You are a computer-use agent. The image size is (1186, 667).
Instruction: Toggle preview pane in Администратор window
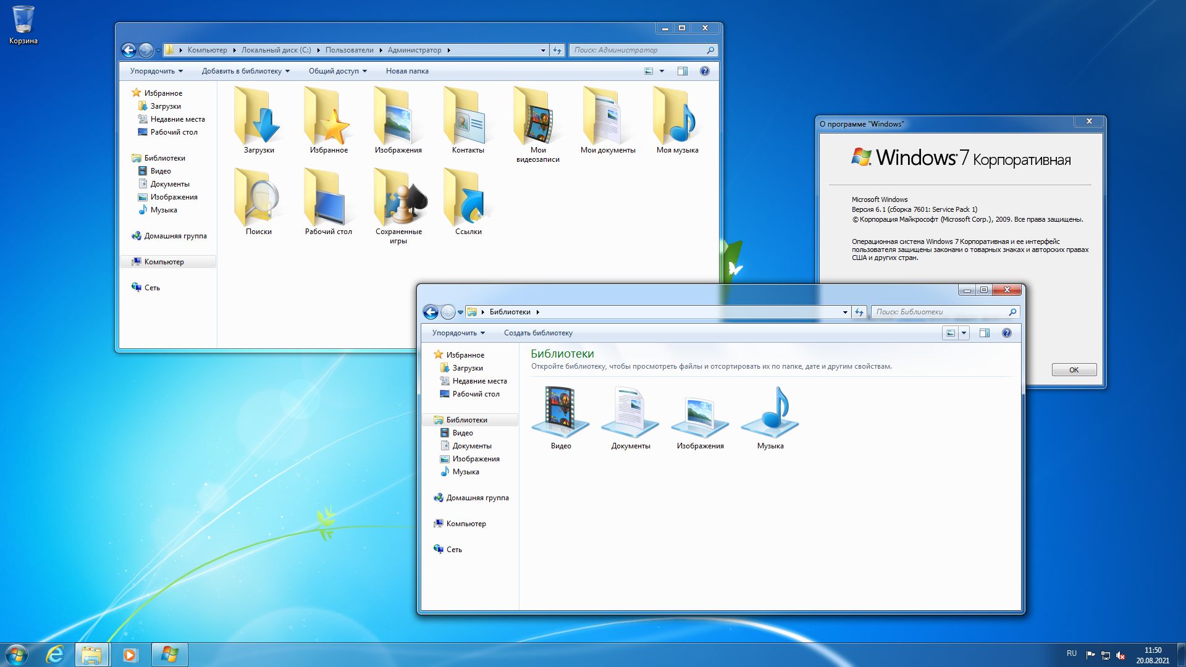tap(682, 71)
